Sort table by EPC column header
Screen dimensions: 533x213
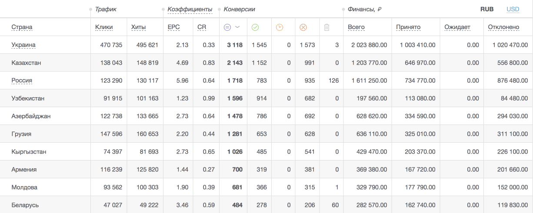173,27
